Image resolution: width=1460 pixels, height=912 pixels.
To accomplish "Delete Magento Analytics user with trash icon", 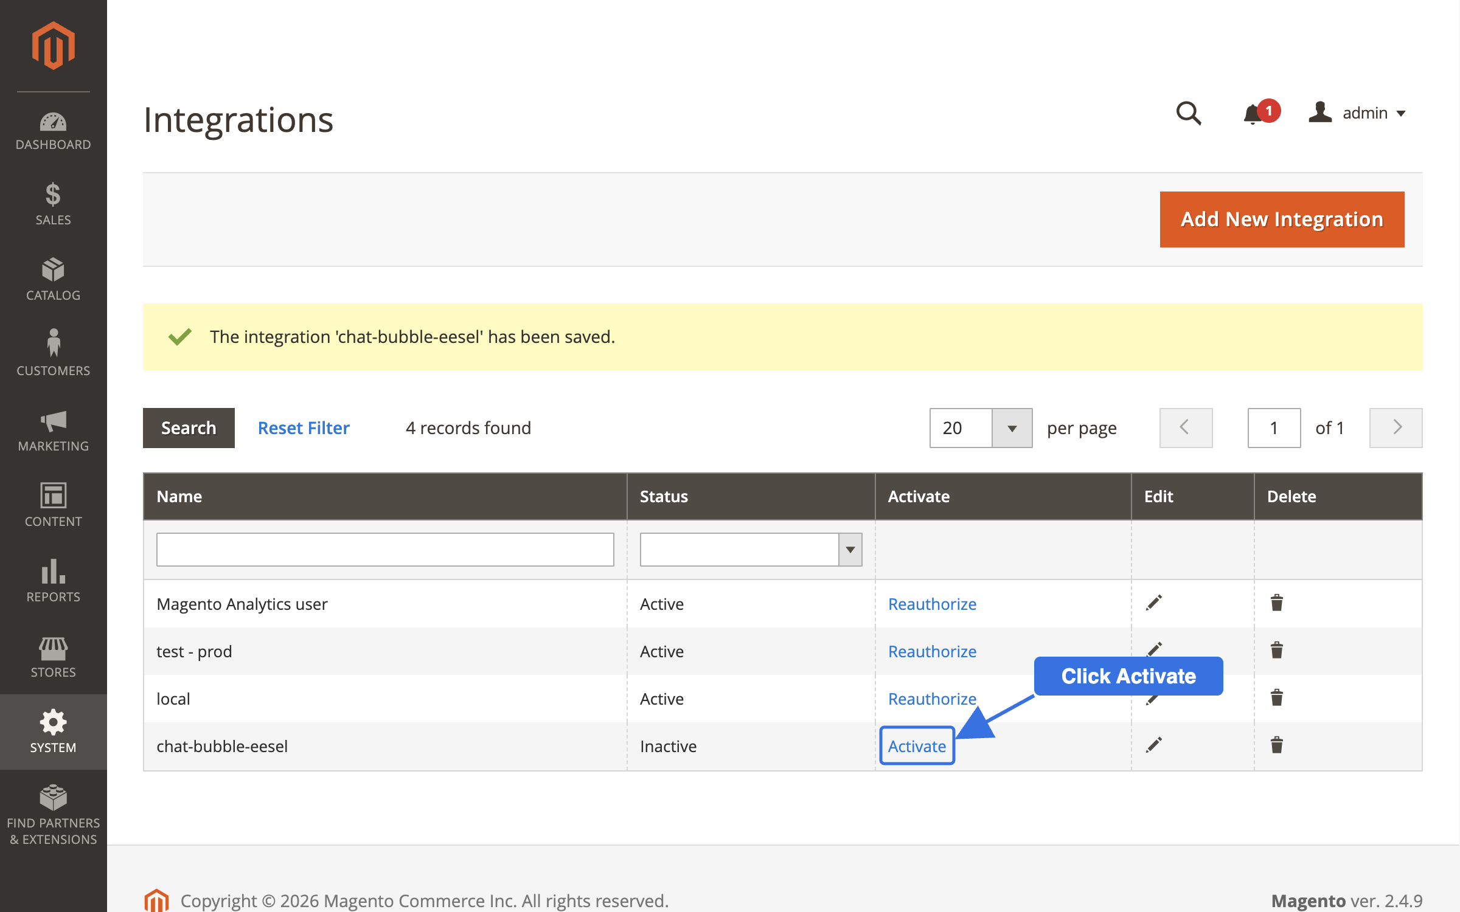I will point(1277,603).
